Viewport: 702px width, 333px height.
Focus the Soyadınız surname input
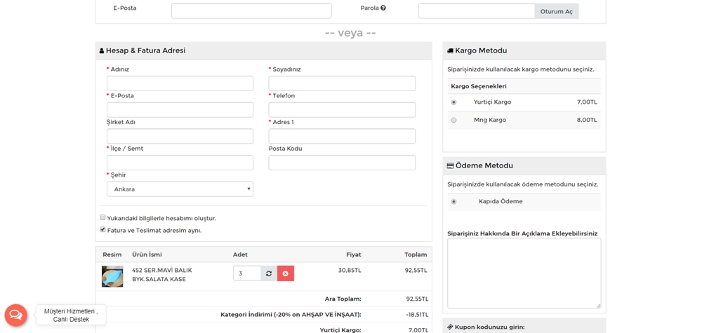342,83
